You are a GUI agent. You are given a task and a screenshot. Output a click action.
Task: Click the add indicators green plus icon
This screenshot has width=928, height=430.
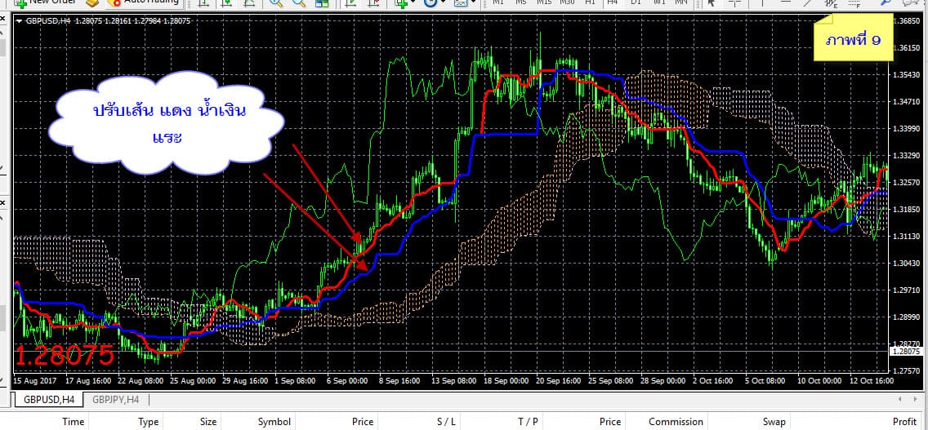(401, 3)
